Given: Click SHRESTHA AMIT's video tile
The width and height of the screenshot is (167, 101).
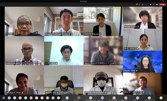Looking at the screenshot, I should point(24,51).
